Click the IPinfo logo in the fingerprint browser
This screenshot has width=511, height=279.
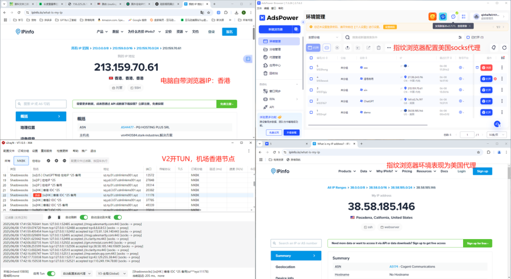pyautogui.click(x=280, y=171)
